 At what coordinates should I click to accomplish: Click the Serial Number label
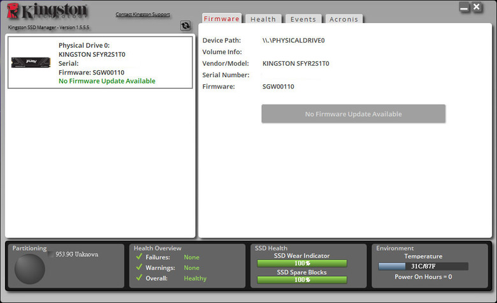226,75
